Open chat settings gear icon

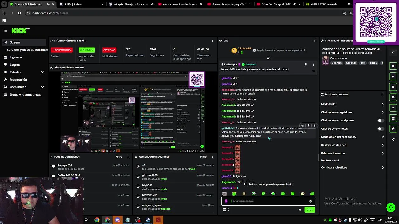[300, 210]
